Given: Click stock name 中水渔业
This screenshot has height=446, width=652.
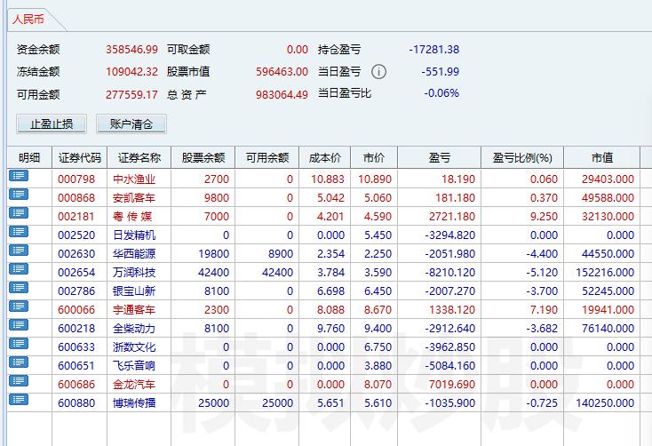Looking at the screenshot, I should [x=134, y=179].
